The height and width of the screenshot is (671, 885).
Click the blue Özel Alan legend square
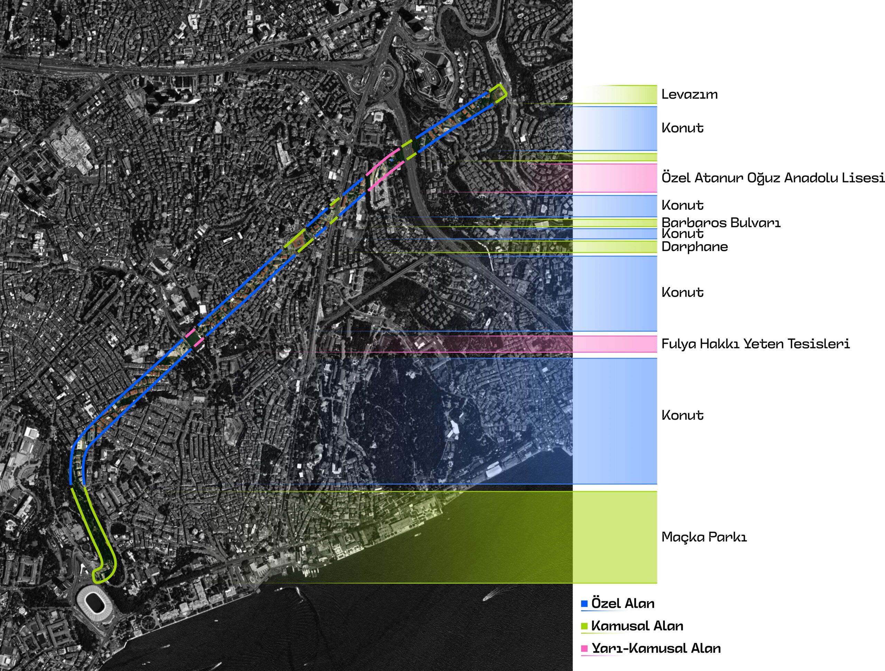[584, 603]
